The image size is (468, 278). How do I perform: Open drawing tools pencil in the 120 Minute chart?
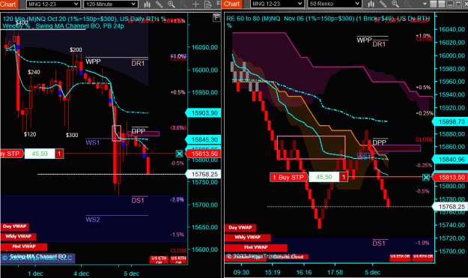pyautogui.click(x=159, y=4)
